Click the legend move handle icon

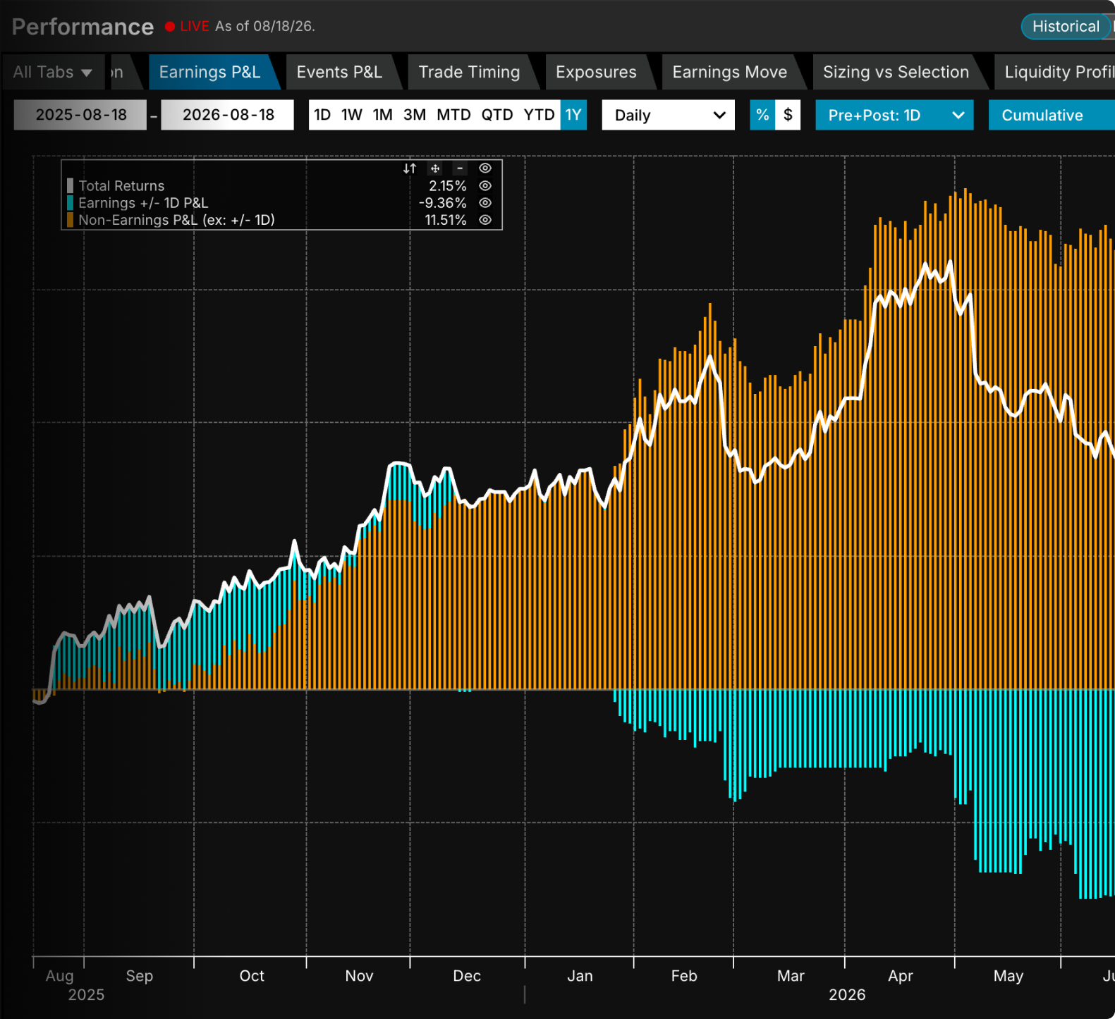[435, 168]
